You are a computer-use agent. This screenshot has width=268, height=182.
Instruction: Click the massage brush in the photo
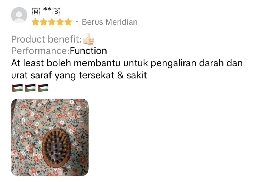coord(55,148)
